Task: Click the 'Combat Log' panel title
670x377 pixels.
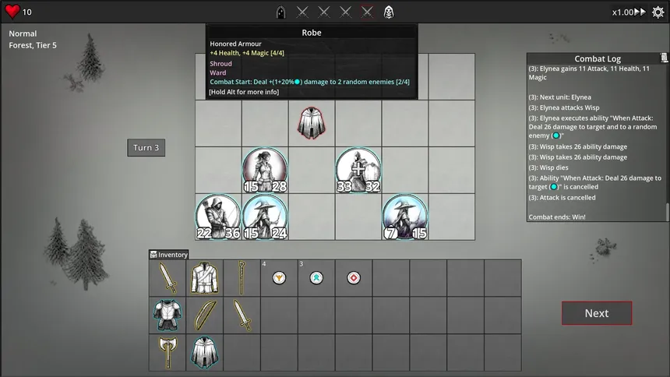Action: click(x=598, y=58)
